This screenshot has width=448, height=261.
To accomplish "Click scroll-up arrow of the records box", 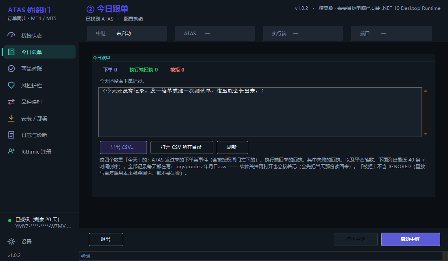I will tap(425, 91).
